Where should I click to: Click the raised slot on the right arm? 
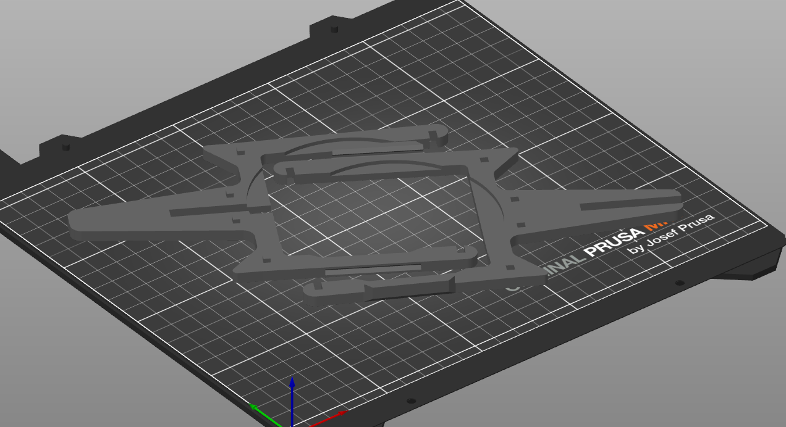click(624, 202)
